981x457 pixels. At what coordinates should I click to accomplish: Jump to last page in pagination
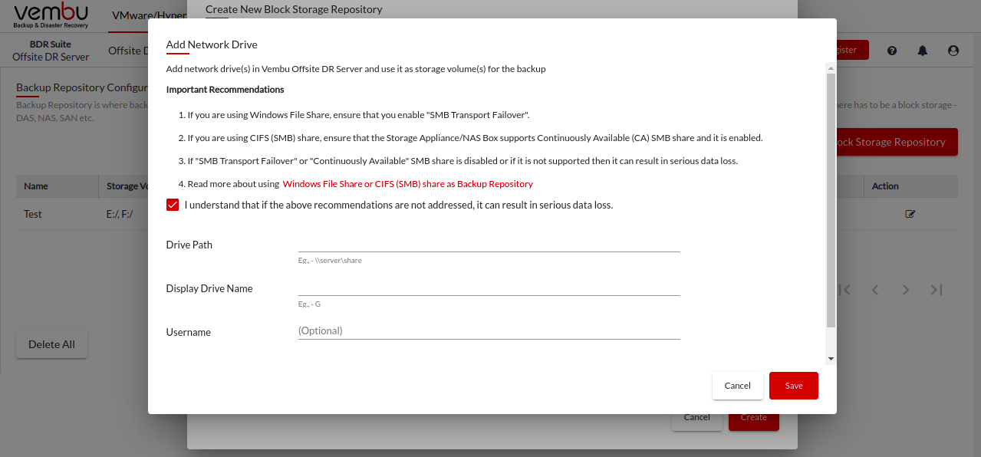point(937,290)
